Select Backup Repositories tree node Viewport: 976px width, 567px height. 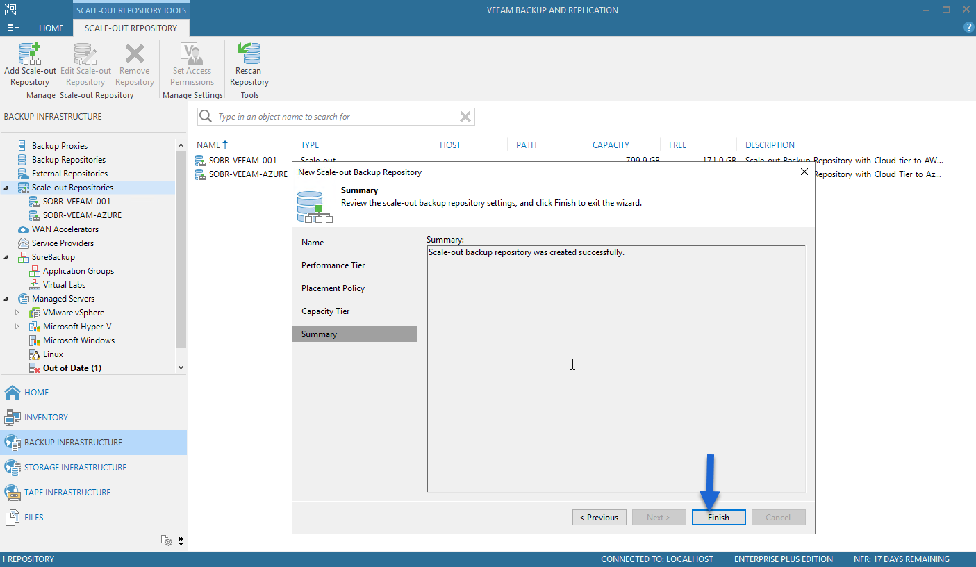(69, 160)
